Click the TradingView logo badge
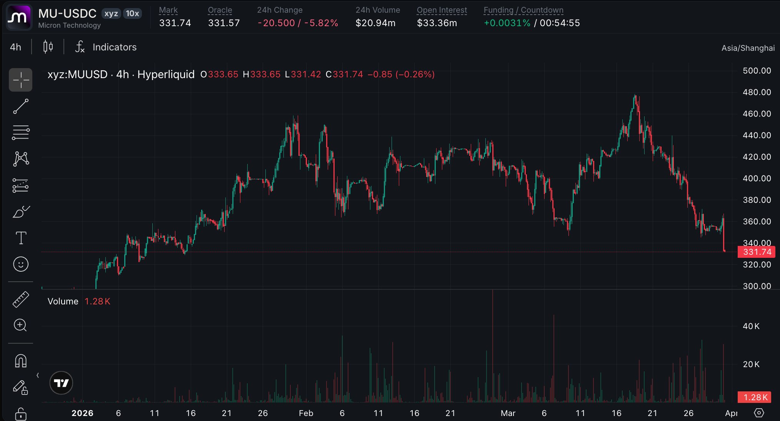Viewport: 780px width, 421px height. (x=61, y=383)
